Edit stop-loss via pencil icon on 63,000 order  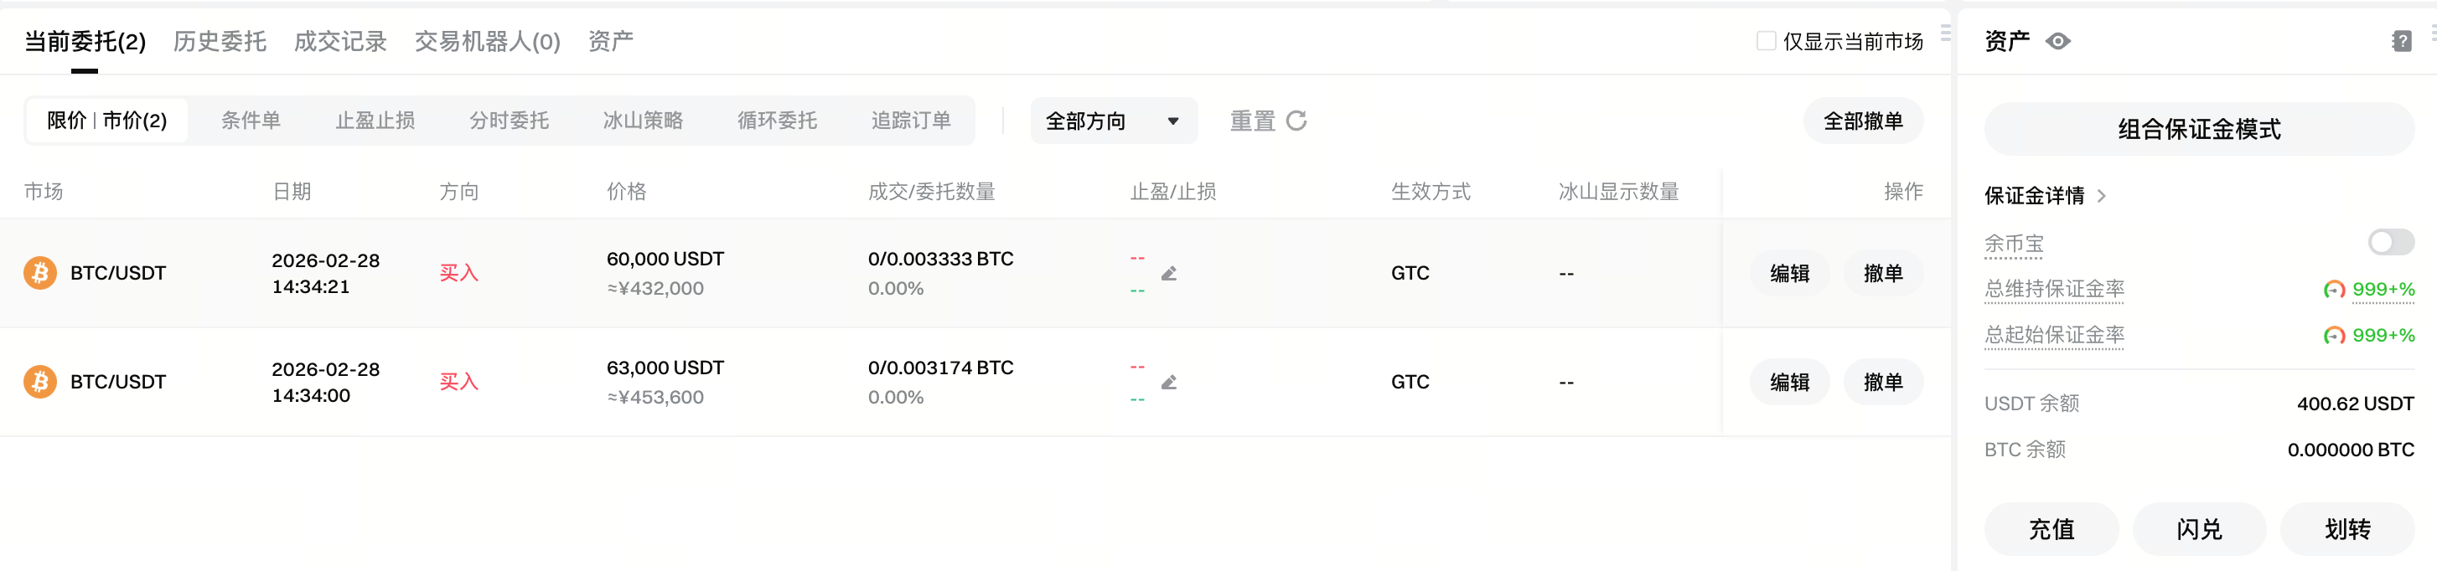click(1169, 382)
